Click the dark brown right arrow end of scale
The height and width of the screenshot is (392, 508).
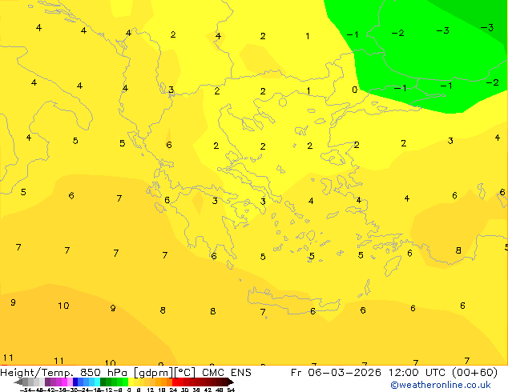click(x=231, y=382)
